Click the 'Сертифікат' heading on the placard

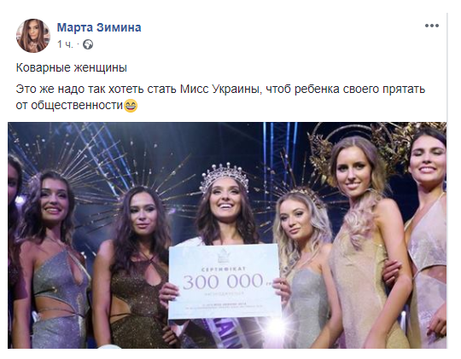pyautogui.click(x=224, y=269)
